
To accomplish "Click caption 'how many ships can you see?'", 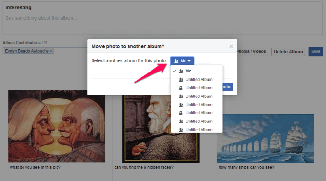I will pyautogui.click(x=246, y=167).
